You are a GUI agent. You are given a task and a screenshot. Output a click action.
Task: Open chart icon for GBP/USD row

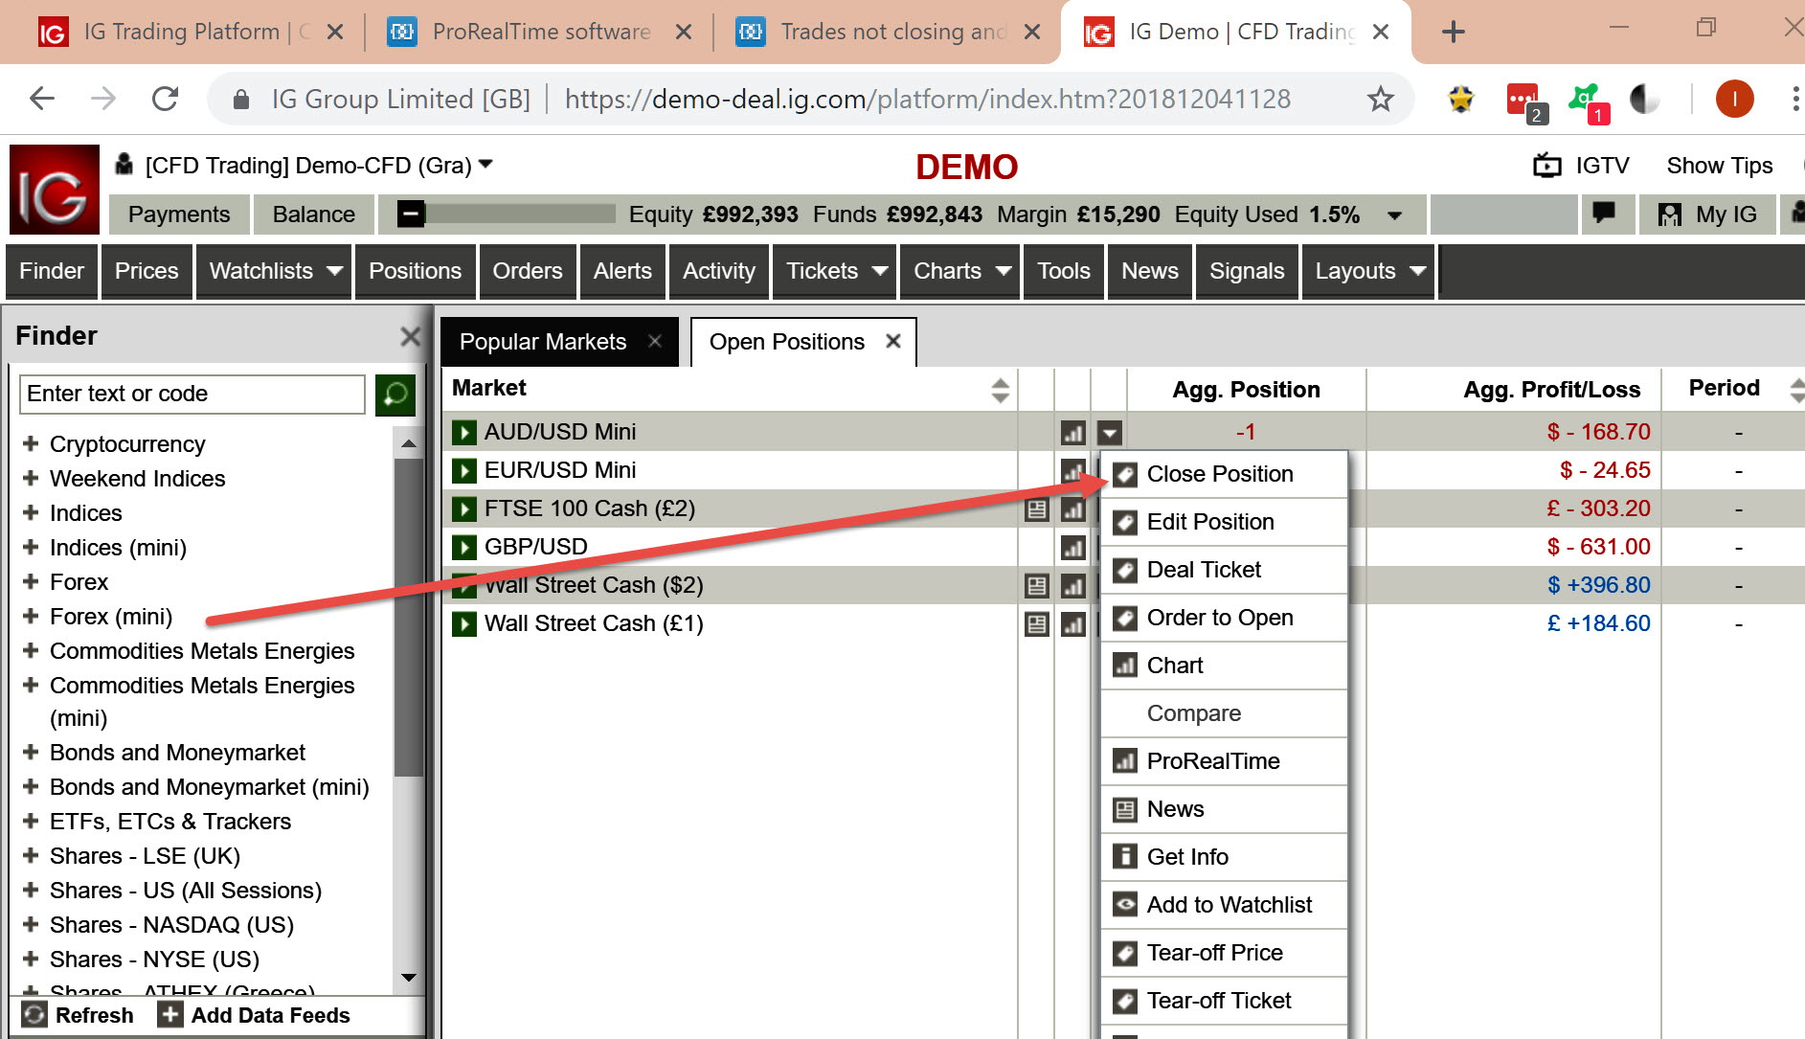click(x=1072, y=548)
